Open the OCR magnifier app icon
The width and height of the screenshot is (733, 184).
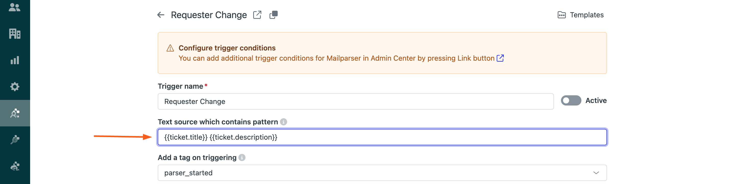[x=15, y=139]
